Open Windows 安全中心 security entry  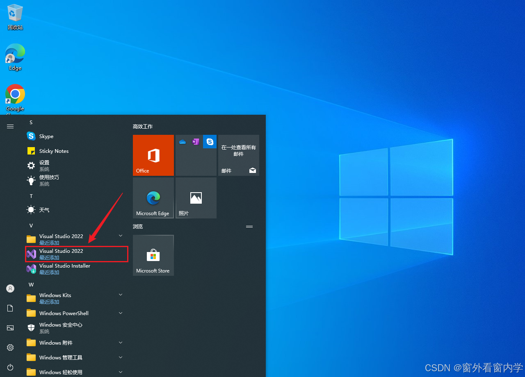tap(75, 328)
